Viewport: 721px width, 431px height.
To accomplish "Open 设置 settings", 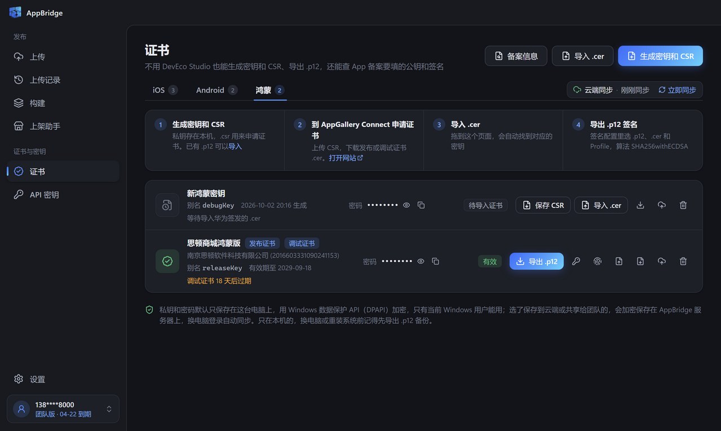I will click(x=63, y=379).
